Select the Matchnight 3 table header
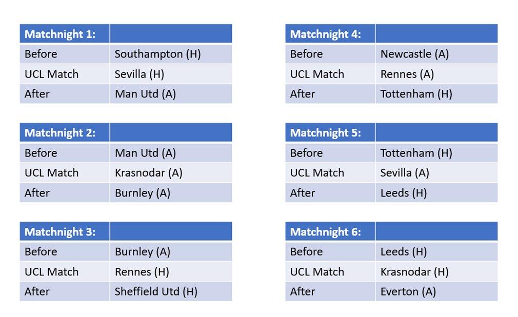 (60, 232)
